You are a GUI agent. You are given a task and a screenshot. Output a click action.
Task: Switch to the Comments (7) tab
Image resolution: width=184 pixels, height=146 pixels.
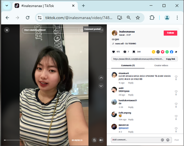coord(128,65)
